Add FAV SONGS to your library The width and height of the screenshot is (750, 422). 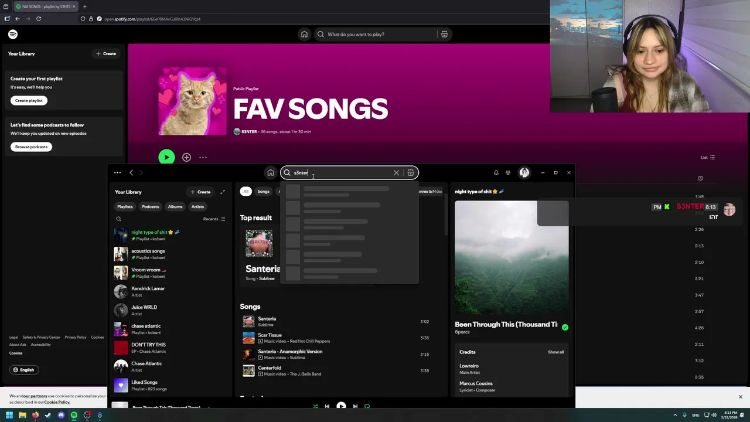coord(186,157)
